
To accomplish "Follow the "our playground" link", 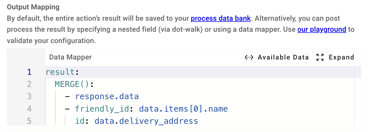I will 322,29.
